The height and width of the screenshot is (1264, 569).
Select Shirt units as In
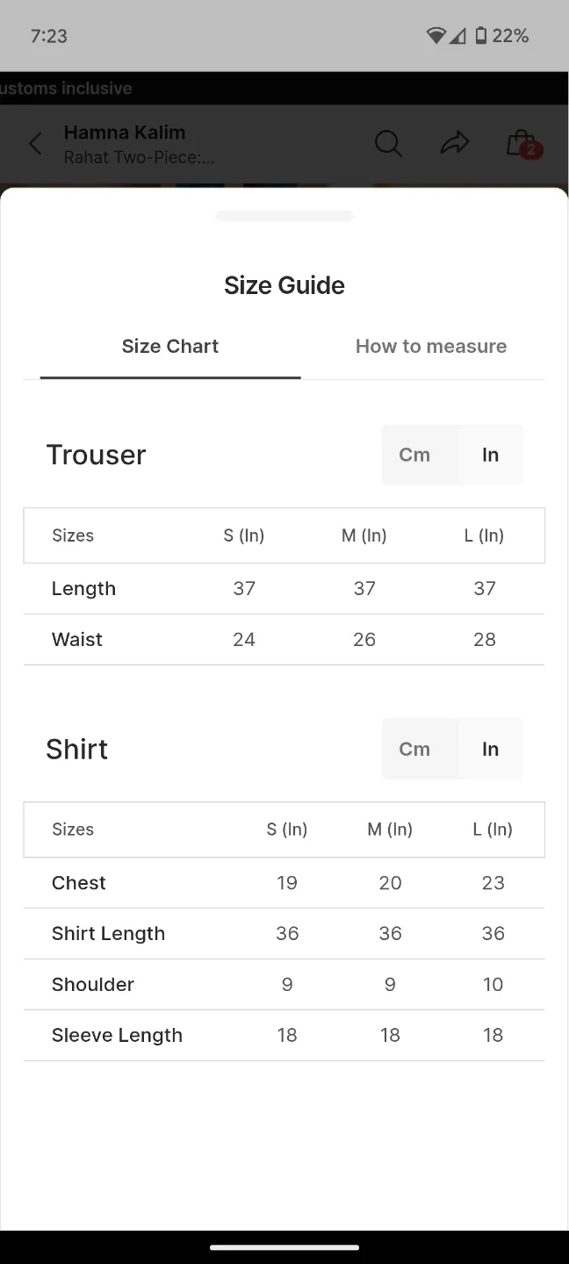pos(490,749)
